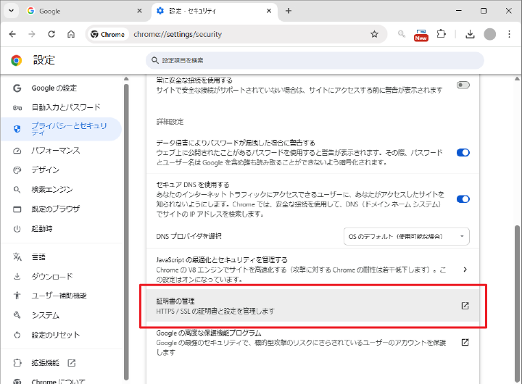Open the DNS プロバイダ dropdown

(x=406, y=236)
